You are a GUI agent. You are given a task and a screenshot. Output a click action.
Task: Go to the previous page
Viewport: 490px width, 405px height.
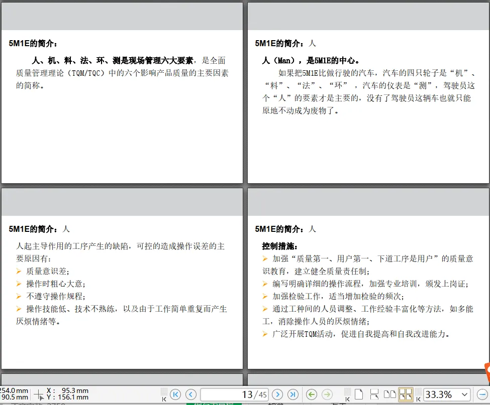pos(191,394)
